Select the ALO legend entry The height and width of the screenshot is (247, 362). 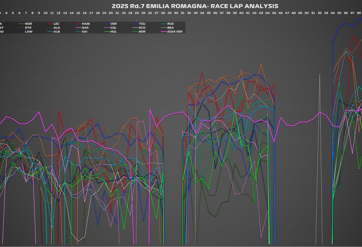click(56, 27)
